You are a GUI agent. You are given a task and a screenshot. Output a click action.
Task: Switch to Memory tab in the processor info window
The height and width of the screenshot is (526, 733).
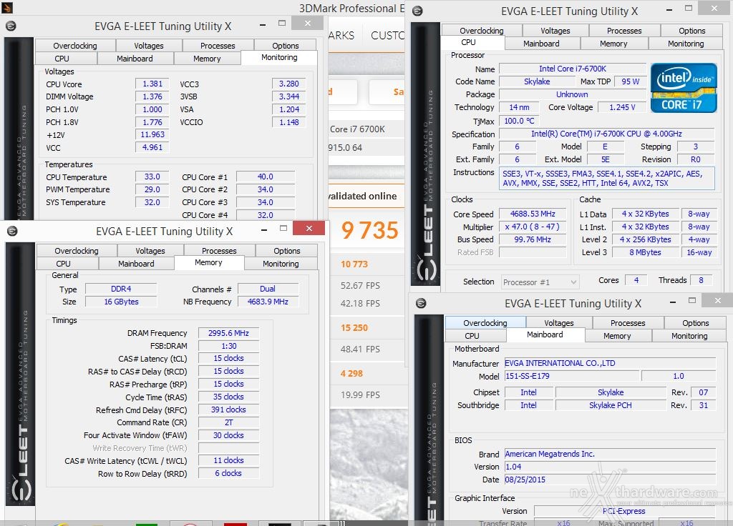(613, 44)
